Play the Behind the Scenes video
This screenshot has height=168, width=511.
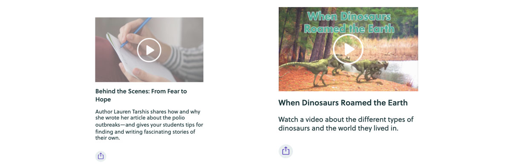pos(149,50)
